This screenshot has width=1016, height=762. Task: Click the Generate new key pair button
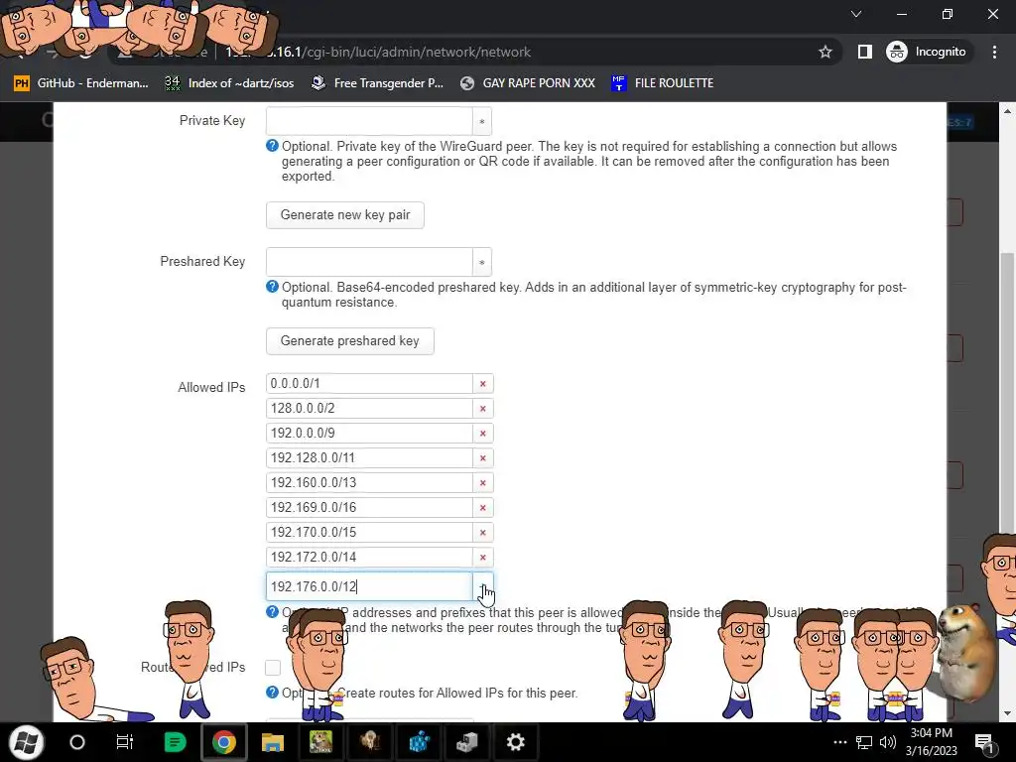tap(344, 215)
